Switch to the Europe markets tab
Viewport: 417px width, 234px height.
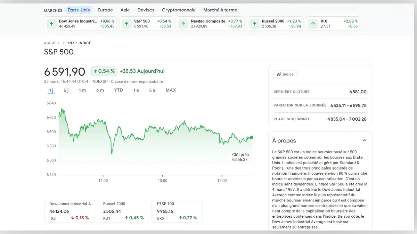(x=105, y=10)
